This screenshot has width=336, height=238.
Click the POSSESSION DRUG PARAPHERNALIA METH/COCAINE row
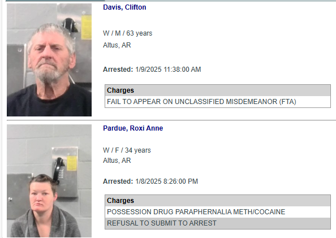[x=218, y=212]
